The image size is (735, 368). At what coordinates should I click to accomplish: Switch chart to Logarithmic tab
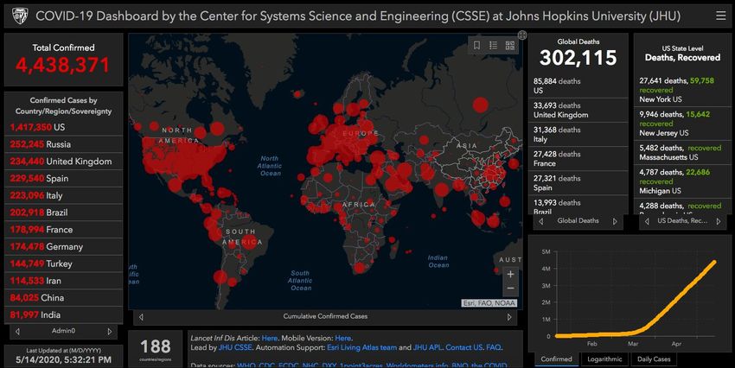coord(604,359)
